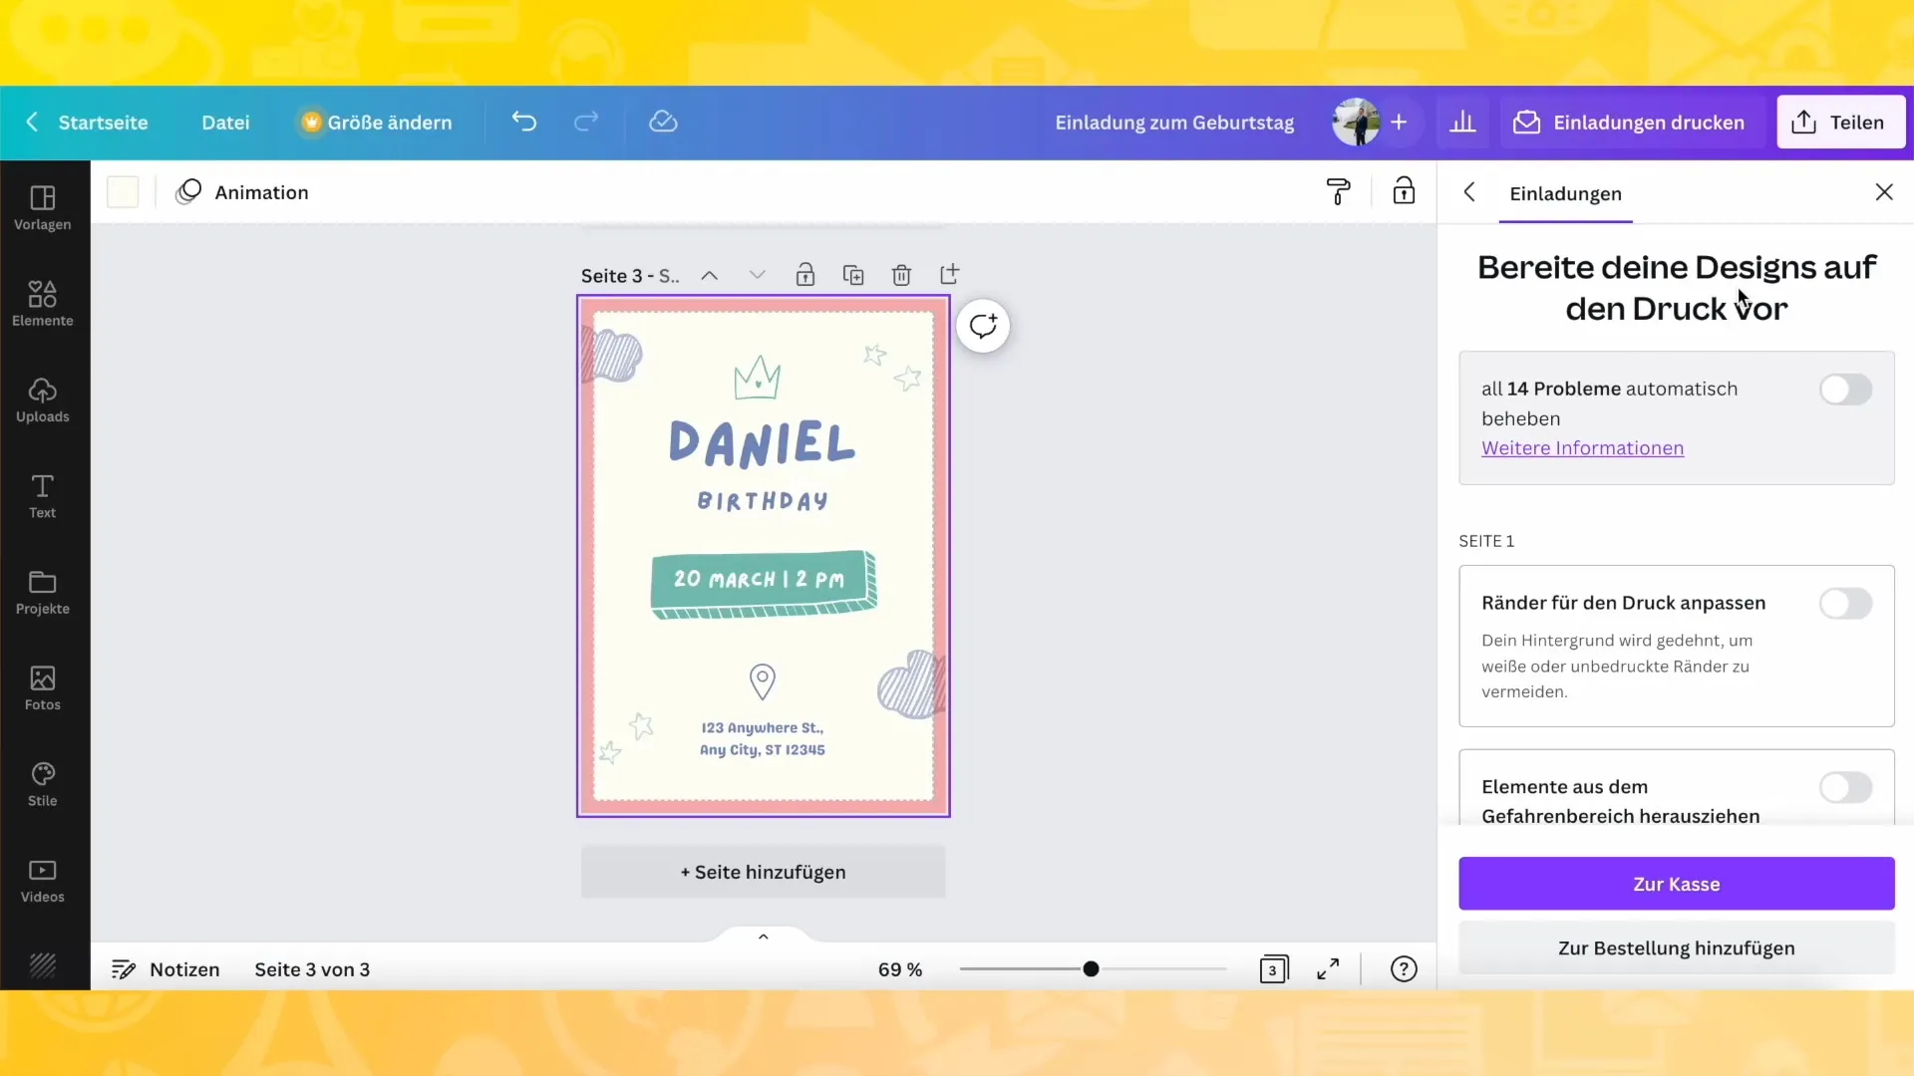This screenshot has height=1076, width=1914.
Task: Open Größe ändern menu
Action: pyautogui.click(x=377, y=122)
